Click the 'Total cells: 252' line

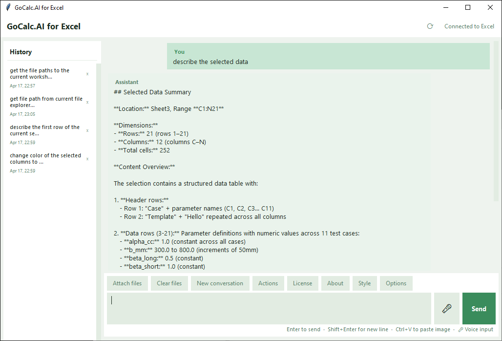[x=142, y=150]
